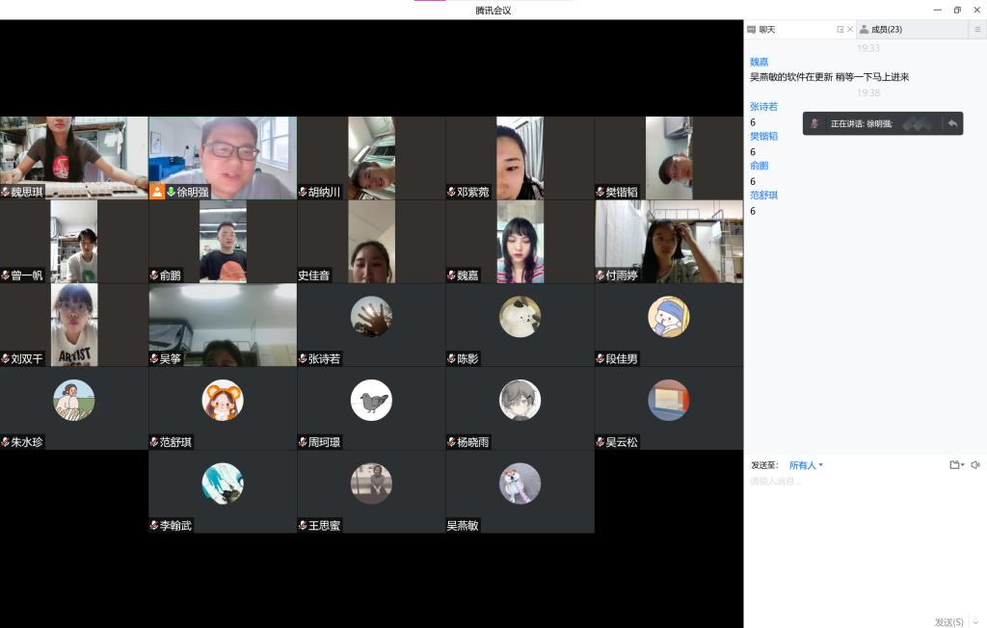The height and width of the screenshot is (628, 987).
Task: Expand the send options arrow beside 发送(S)
Action: 975,622
